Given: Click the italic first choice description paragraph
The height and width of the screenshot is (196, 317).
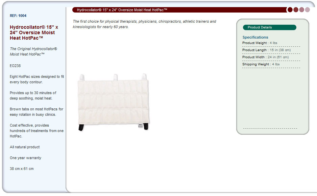Looking at the screenshot, I should pos(144,24).
